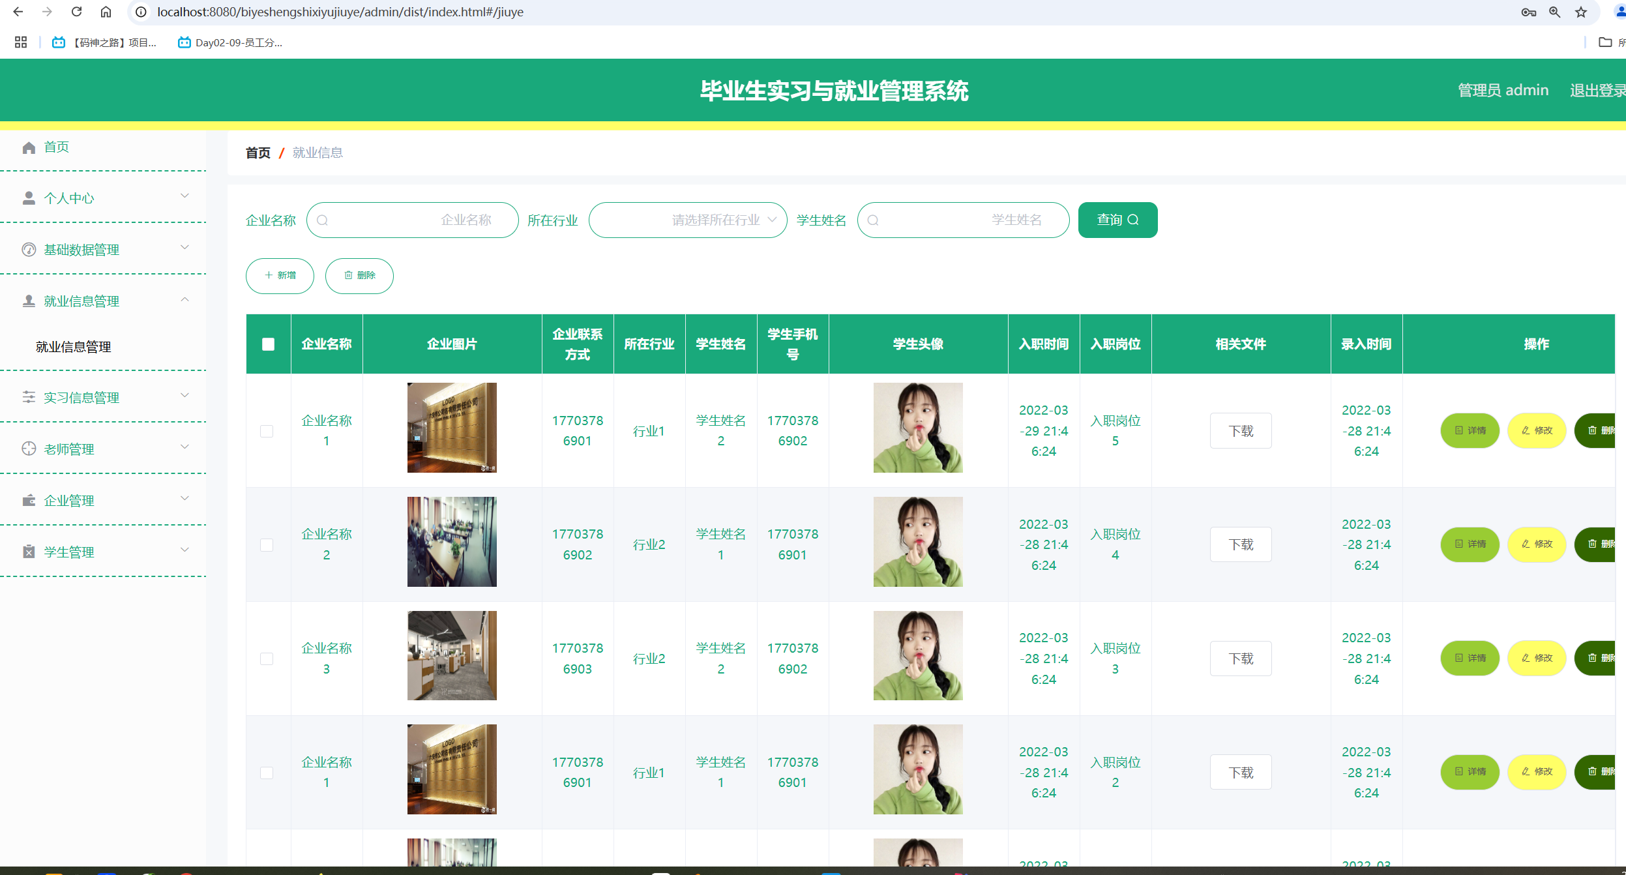Toggle the select-all checkbox in table header
The height and width of the screenshot is (875, 1626).
point(268,344)
